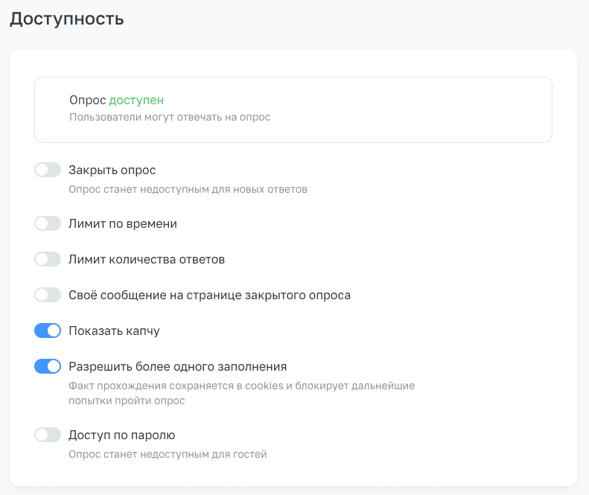Click the Опрос станет недоступным для новых ответов hint
Image resolution: width=589 pixels, height=495 pixels.
pos(188,189)
